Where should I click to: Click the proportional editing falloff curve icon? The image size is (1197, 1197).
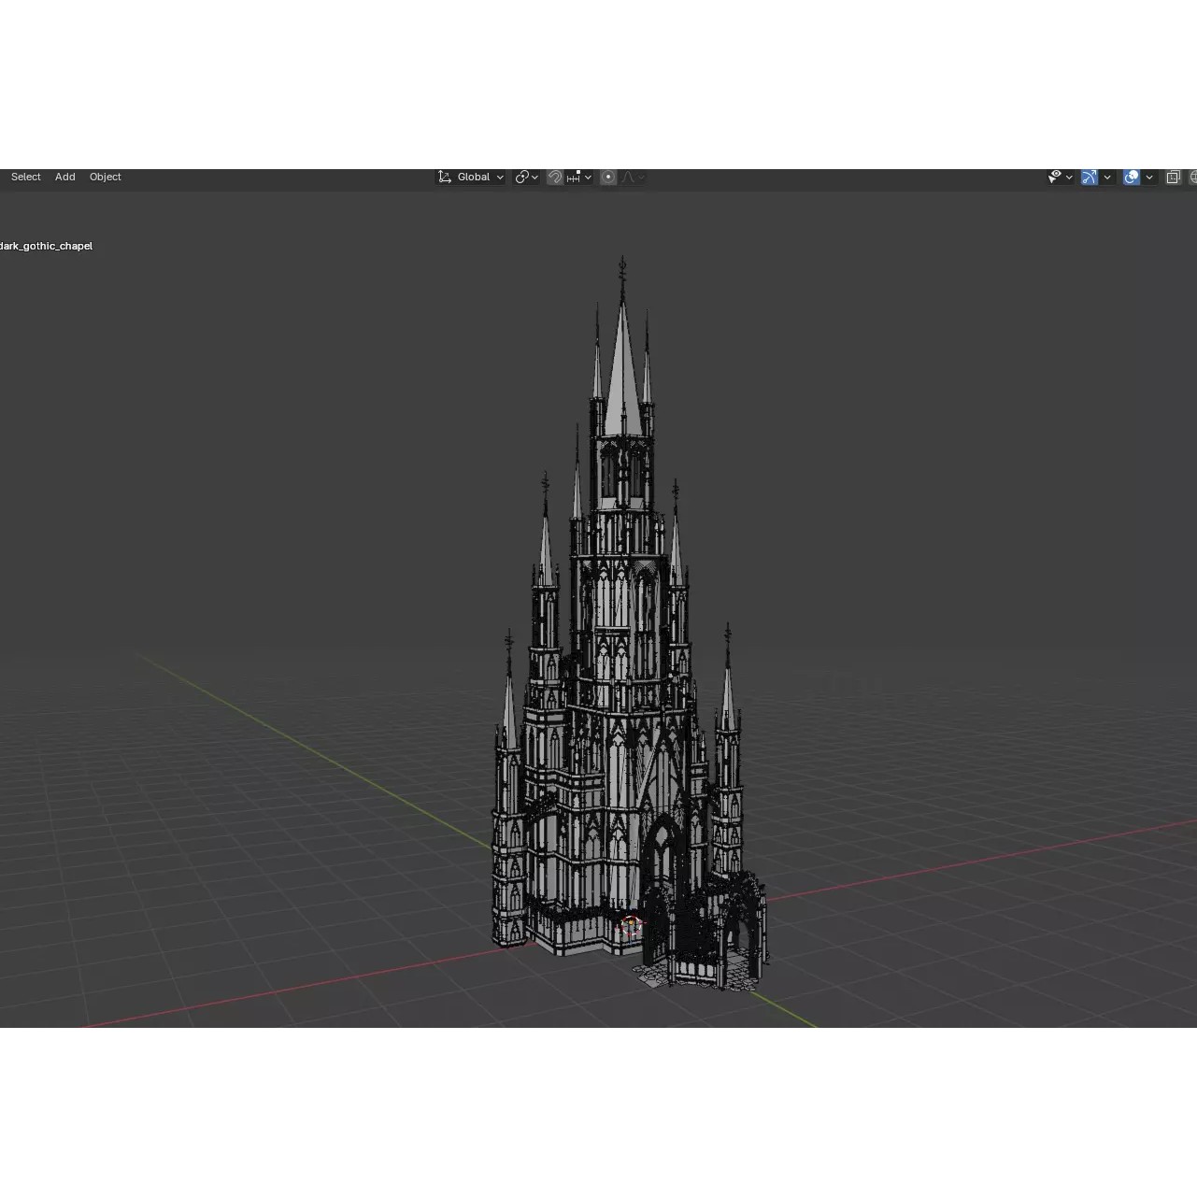coord(629,177)
